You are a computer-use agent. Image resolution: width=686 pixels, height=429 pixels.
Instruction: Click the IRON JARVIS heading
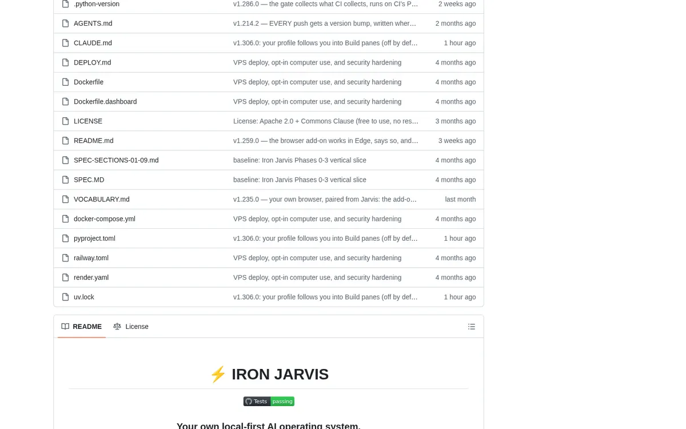[x=269, y=374]
